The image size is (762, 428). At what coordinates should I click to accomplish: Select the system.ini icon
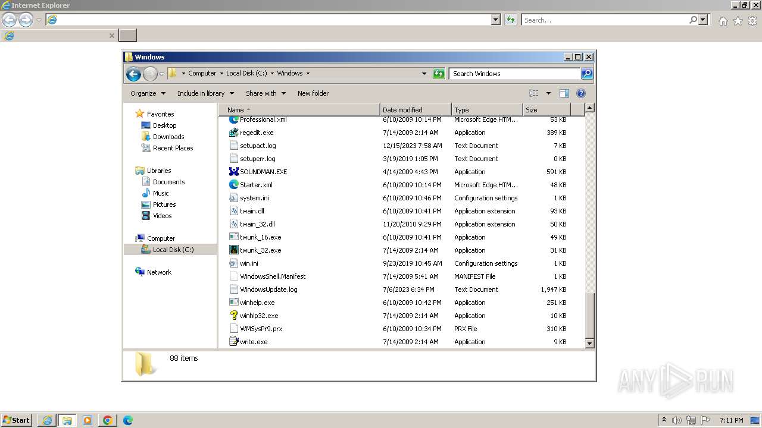pos(234,198)
